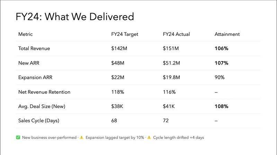Click the green checkmark icon in footer

(18, 137)
